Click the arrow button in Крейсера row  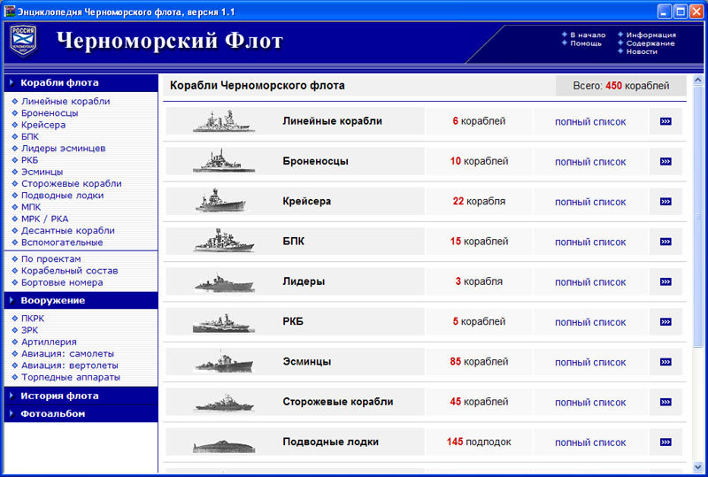tap(666, 202)
